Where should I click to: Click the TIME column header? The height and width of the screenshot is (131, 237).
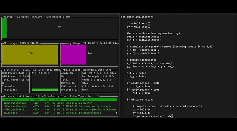80,100
